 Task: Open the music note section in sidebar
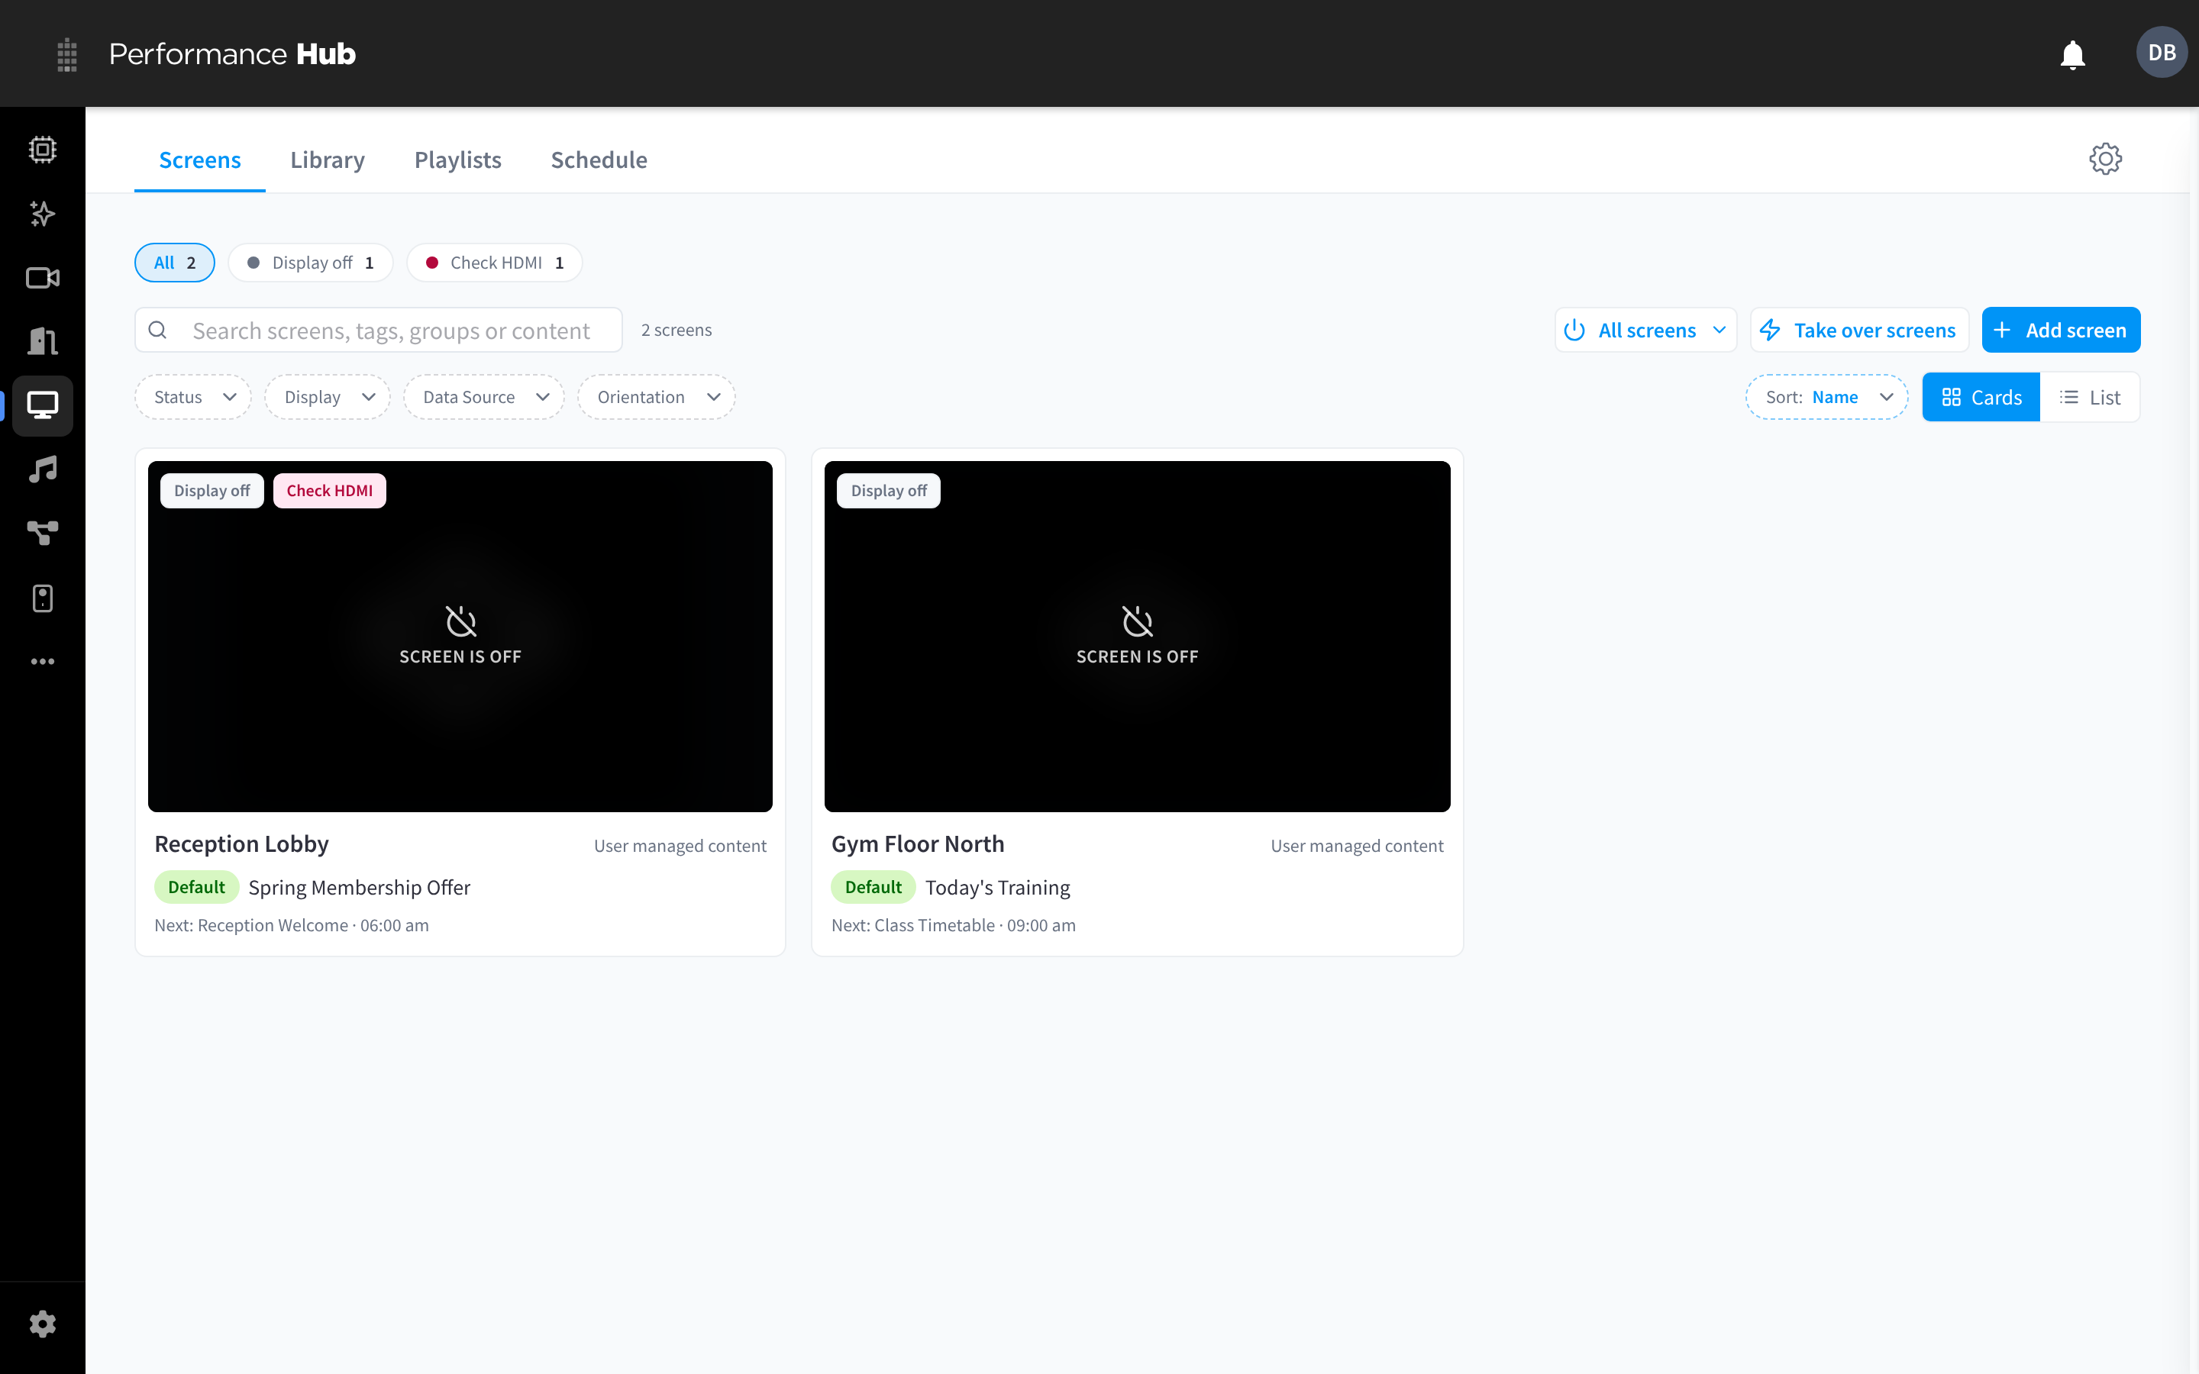pos(43,469)
